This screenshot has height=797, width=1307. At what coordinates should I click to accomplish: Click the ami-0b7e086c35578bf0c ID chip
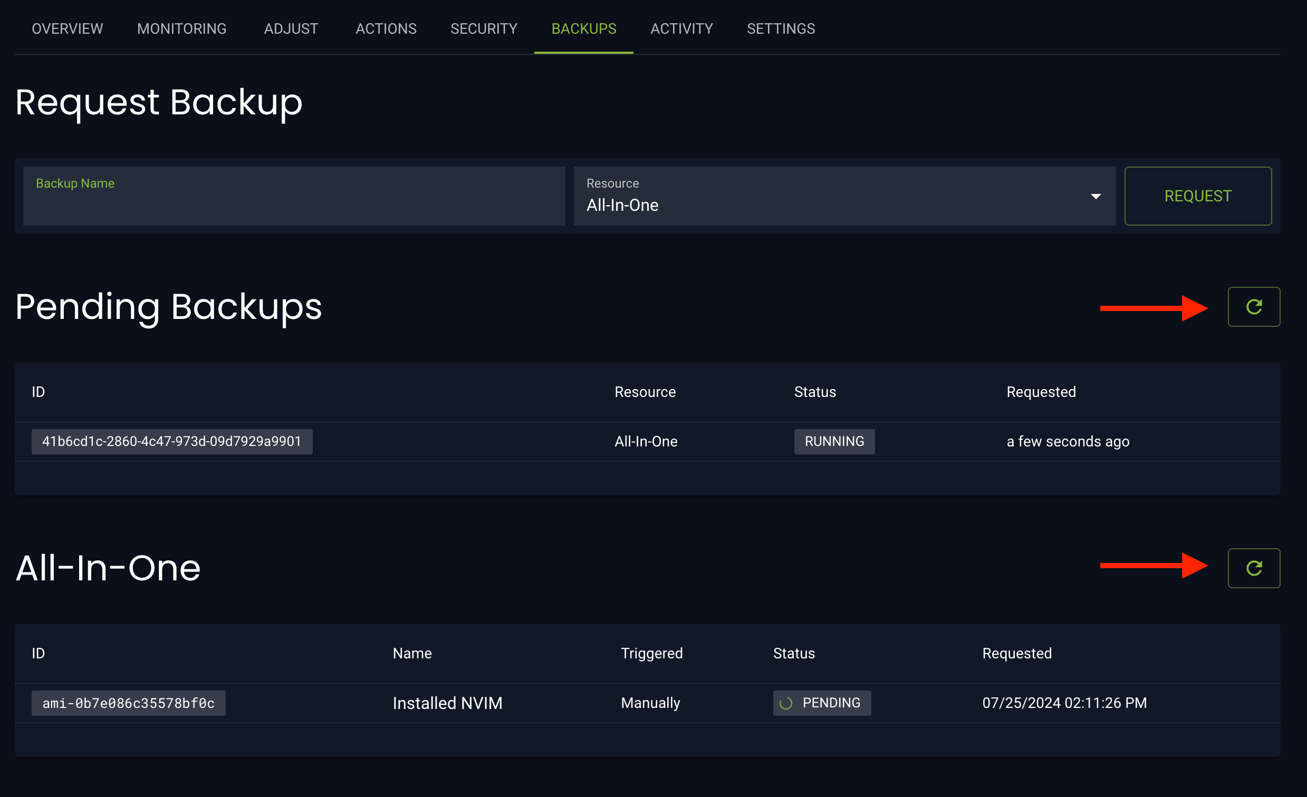128,703
